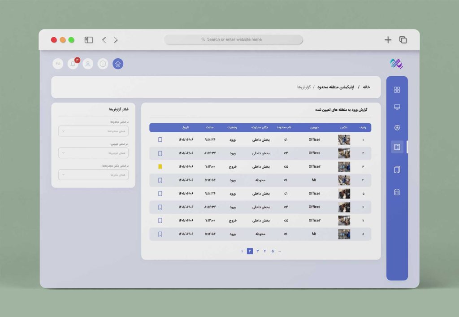Go to page 3 in pagination
The width and height of the screenshot is (459, 317).
[258, 251]
